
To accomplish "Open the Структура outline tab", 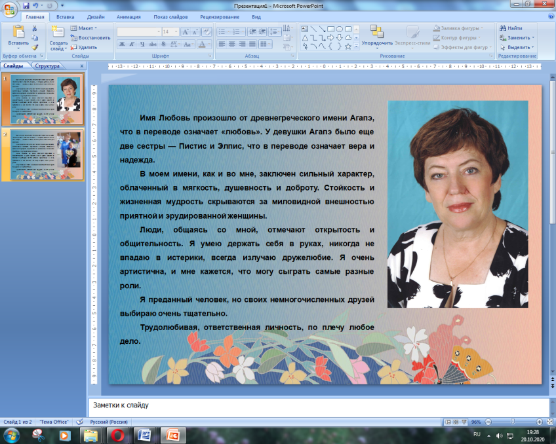I will [x=47, y=66].
